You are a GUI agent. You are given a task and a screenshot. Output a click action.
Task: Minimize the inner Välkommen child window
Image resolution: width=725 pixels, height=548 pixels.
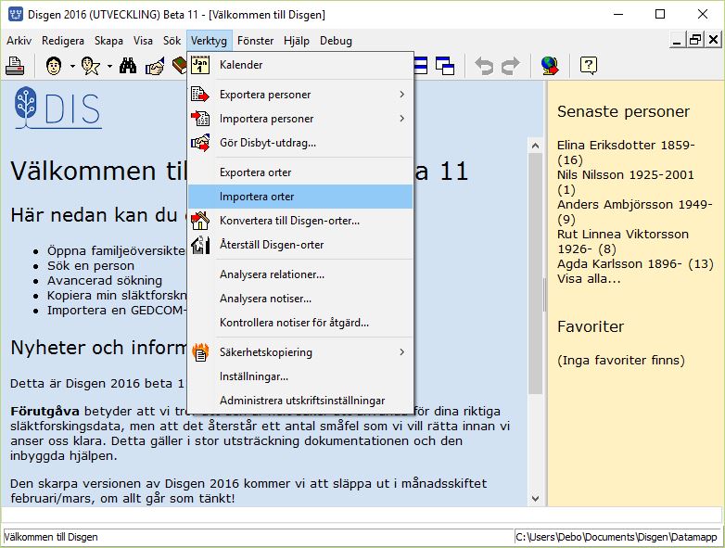(x=678, y=40)
